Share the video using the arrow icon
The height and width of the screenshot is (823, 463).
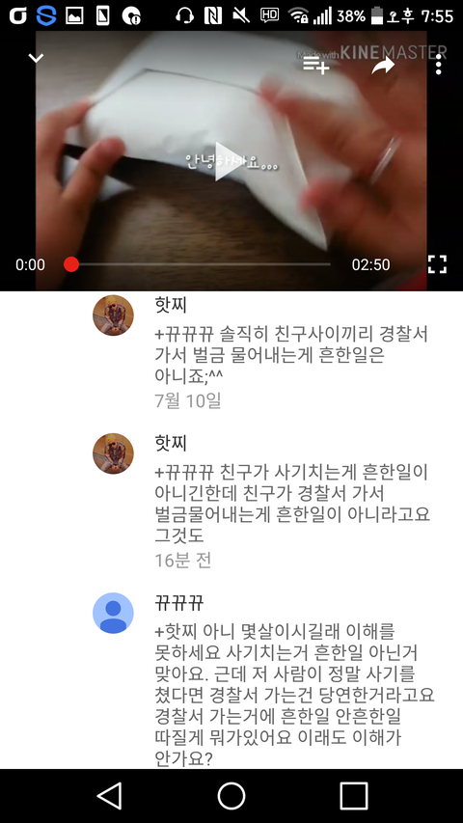[383, 65]
